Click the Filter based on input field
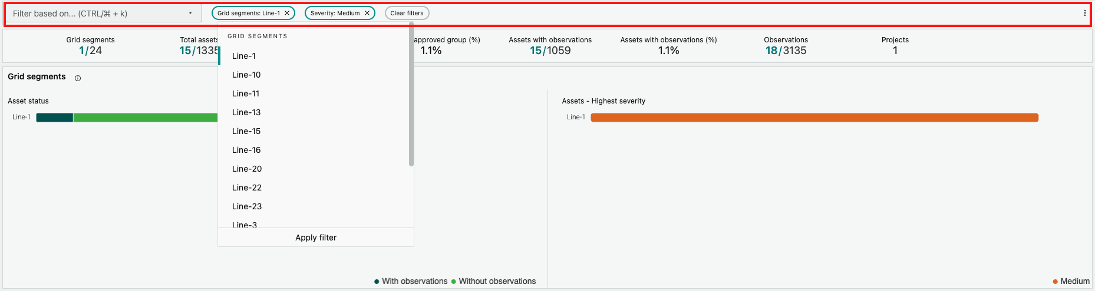The height and width of the screenshot is (291, 1095). (x=97, y=14)
